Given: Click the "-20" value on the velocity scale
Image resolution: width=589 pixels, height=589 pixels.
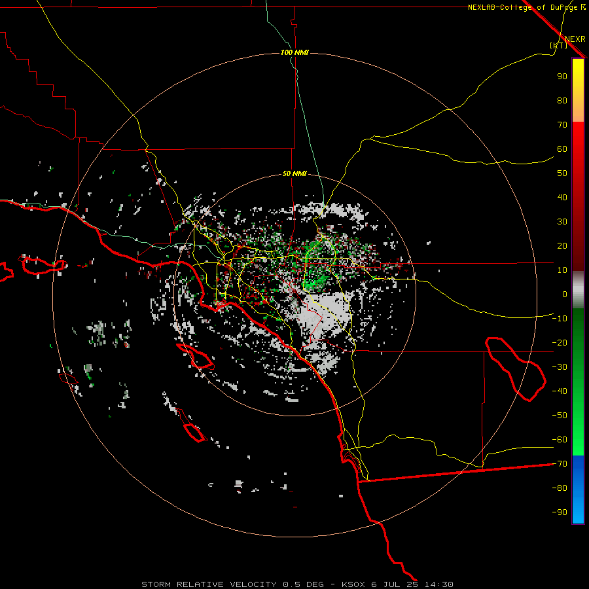Looking at the screenshot, I should pyautogui.click(x=560, y=343).
